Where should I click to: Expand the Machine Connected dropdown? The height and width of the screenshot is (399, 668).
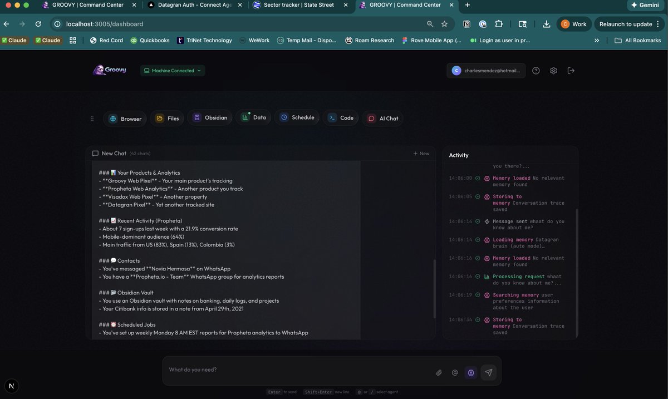pyautogui.click(x=173, y=71)
